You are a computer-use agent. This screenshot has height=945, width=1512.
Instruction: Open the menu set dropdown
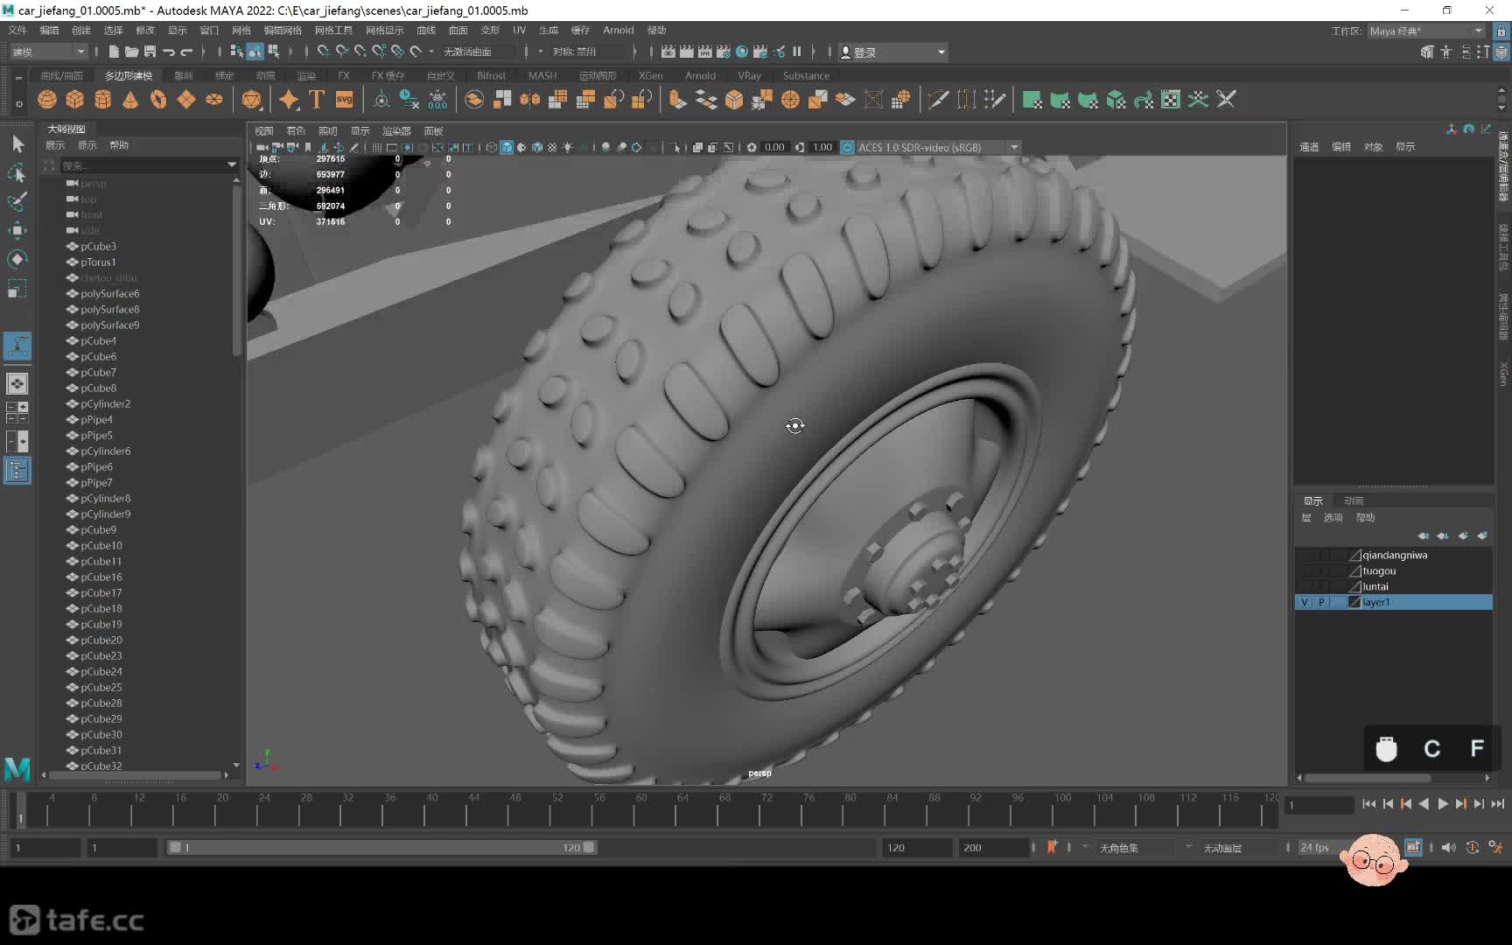(48, 52)
